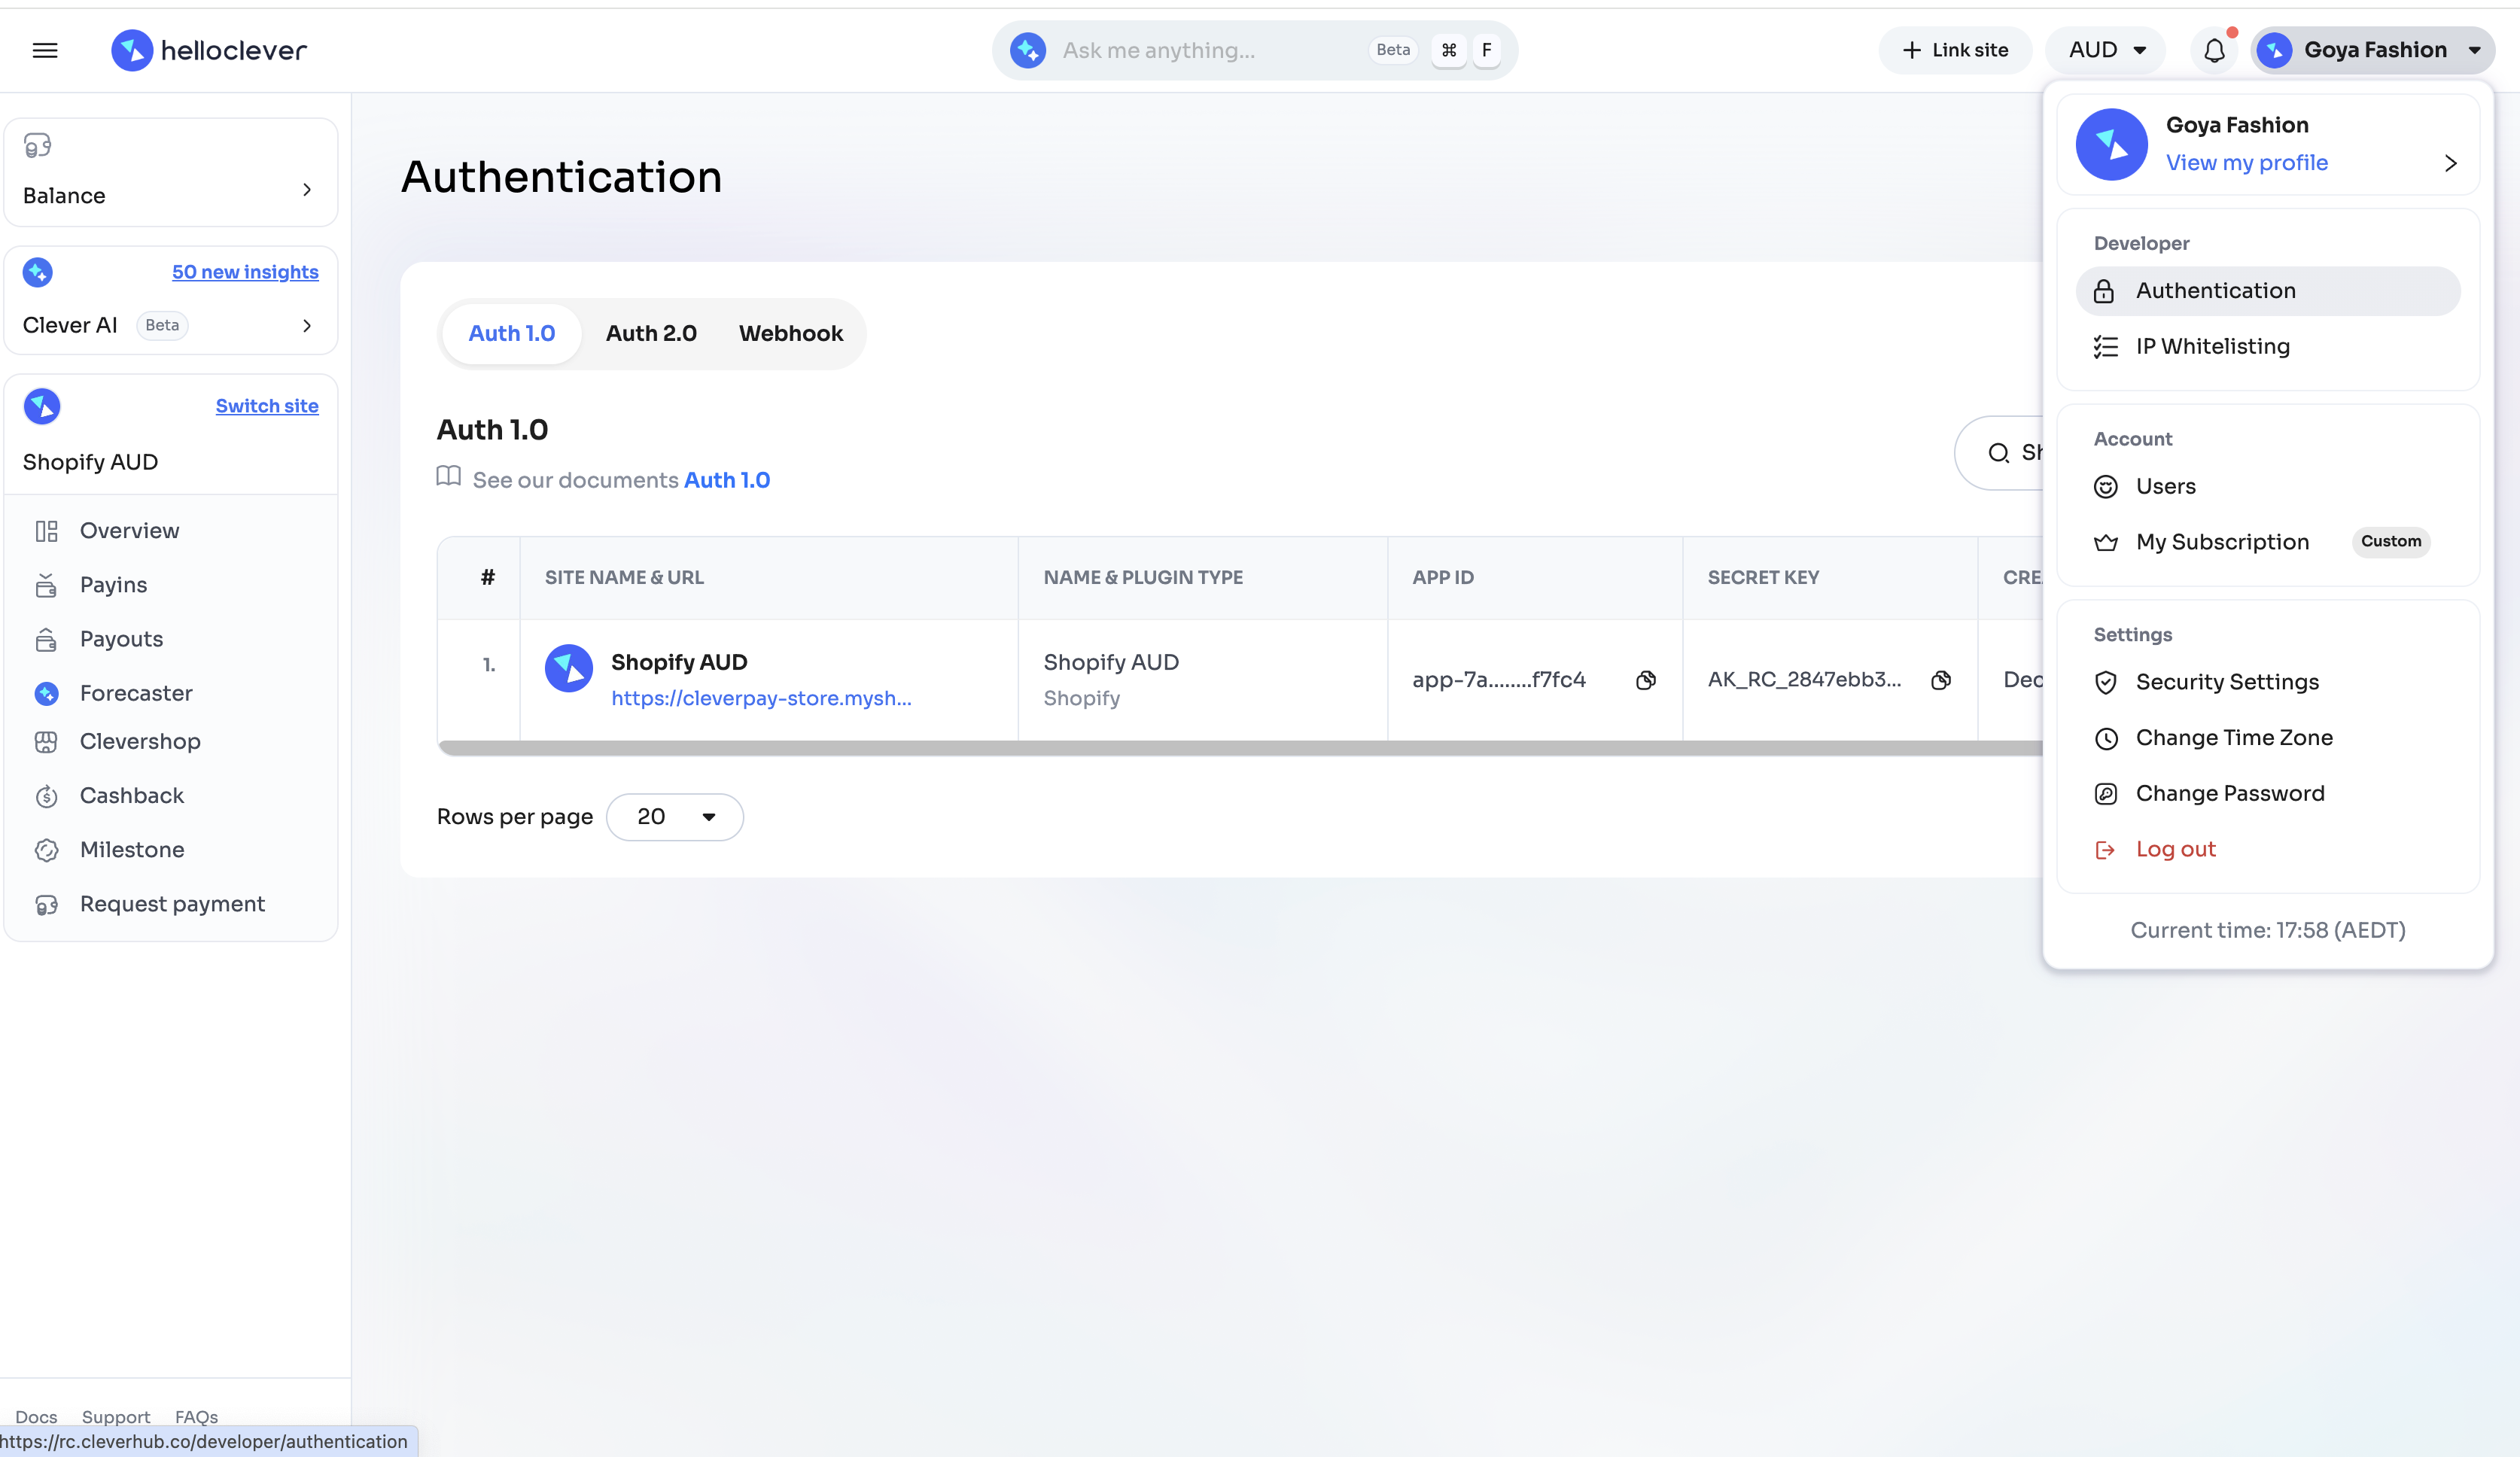Click the Clever AI sparkle icon in search bar

pos(1027,50)
